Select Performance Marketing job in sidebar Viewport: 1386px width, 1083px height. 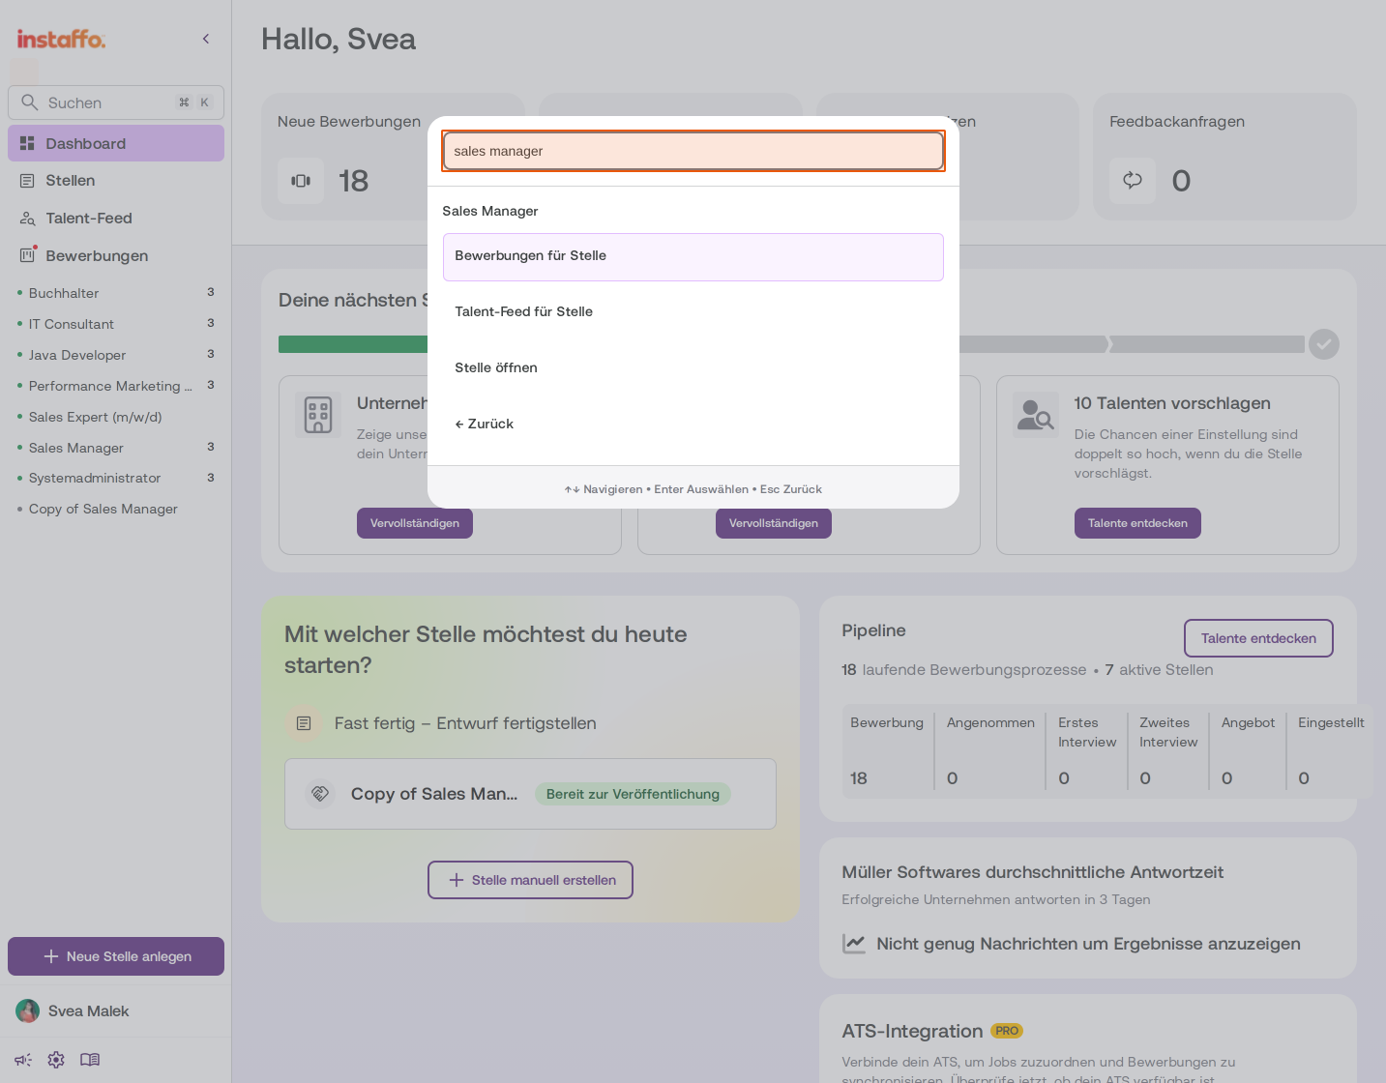click(116, 386)
